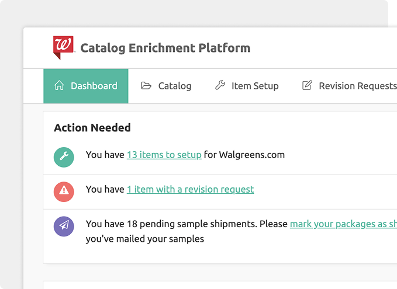Click the folder icon beside Catalog
397x289 pixels.
(146, 86)
